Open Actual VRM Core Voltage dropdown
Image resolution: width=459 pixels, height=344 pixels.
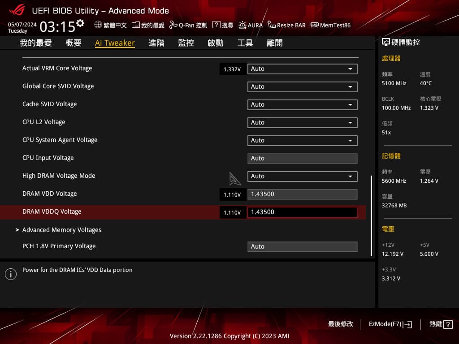(x=303, y=69)
